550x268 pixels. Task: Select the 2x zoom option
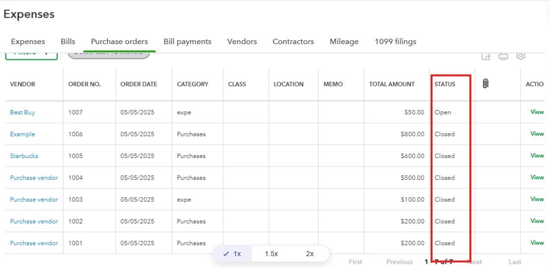coord(310,254)
